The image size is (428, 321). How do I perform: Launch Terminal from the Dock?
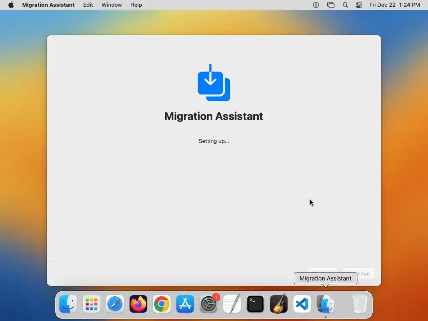[x=255, y=304]
